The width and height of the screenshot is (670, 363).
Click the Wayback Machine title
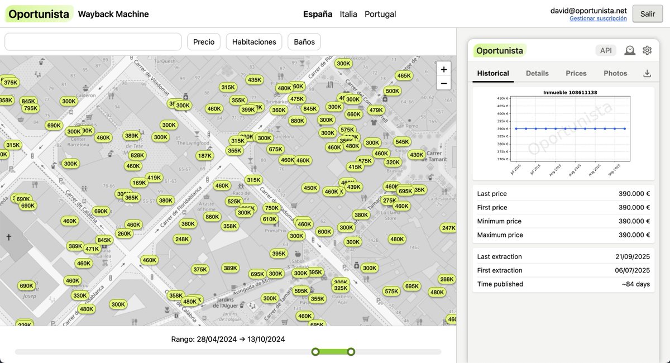click(x=113, y=14)
